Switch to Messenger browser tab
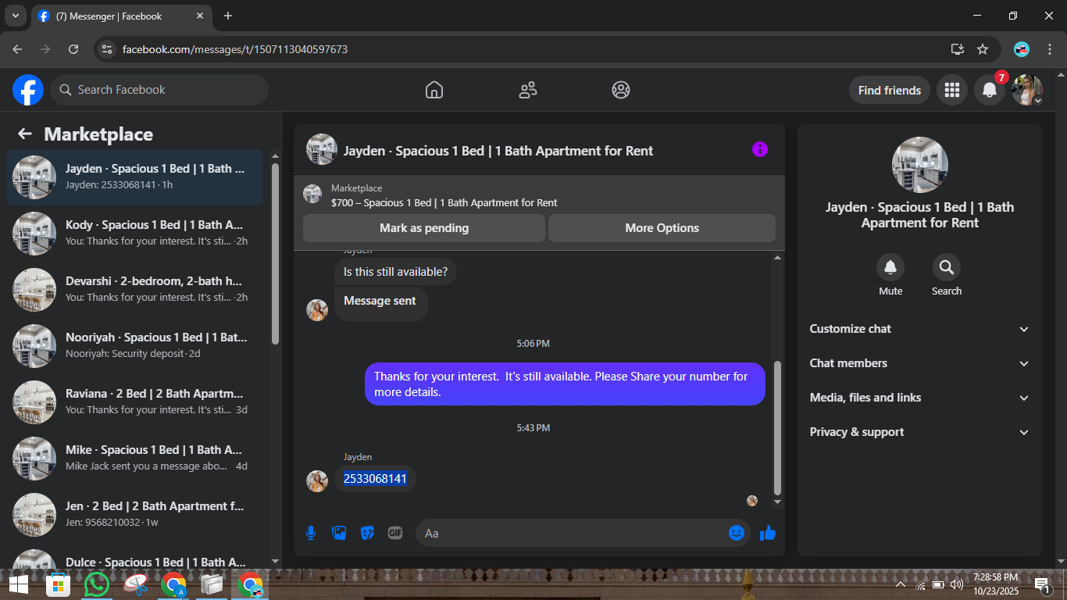This screenshot has width=1067, height=600. click(x=121, y=16)
